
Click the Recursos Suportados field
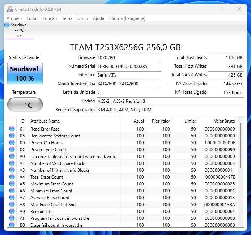coord(170,110)
